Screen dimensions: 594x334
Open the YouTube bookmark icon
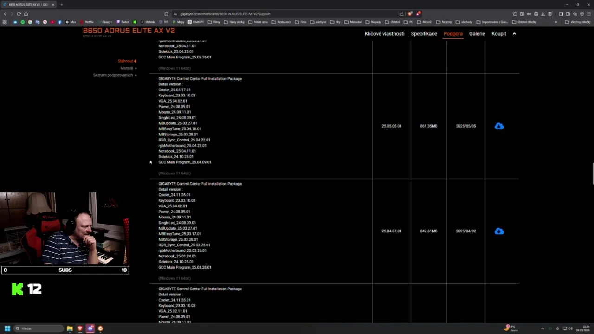click(52, 22)
